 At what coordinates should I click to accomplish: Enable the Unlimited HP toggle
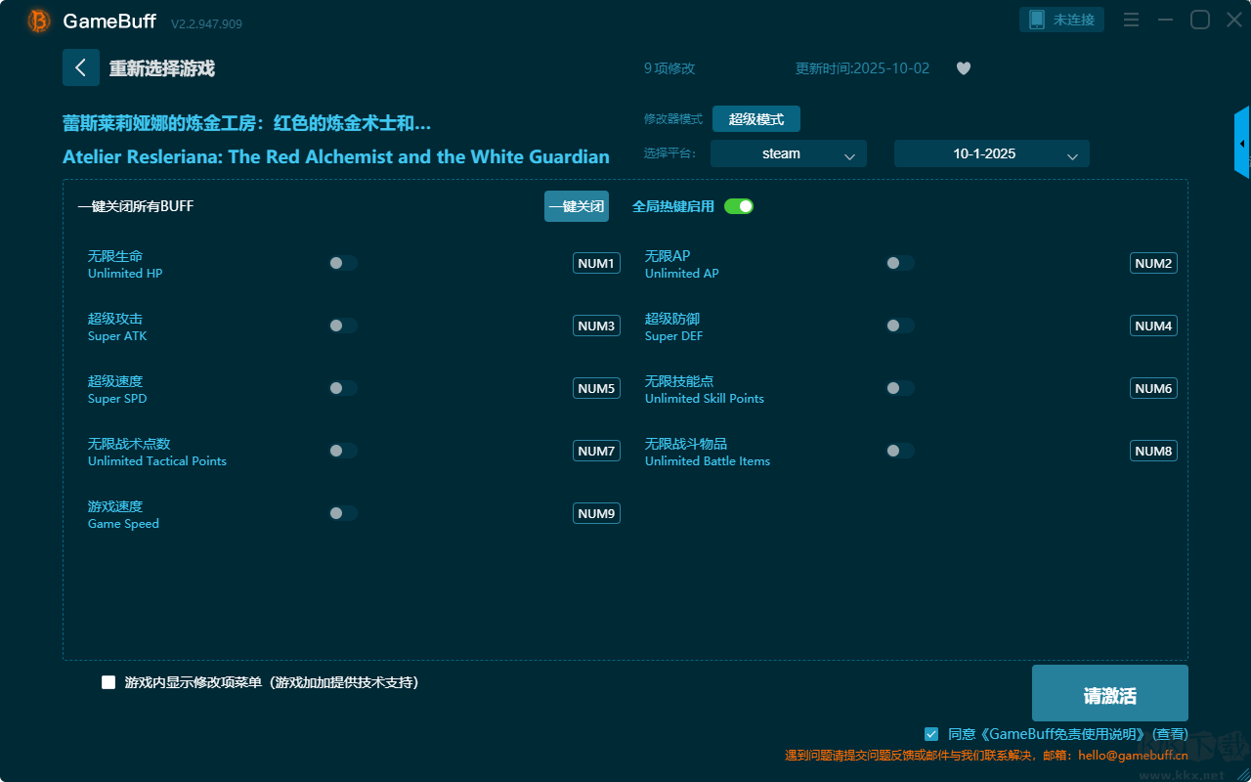343,263
